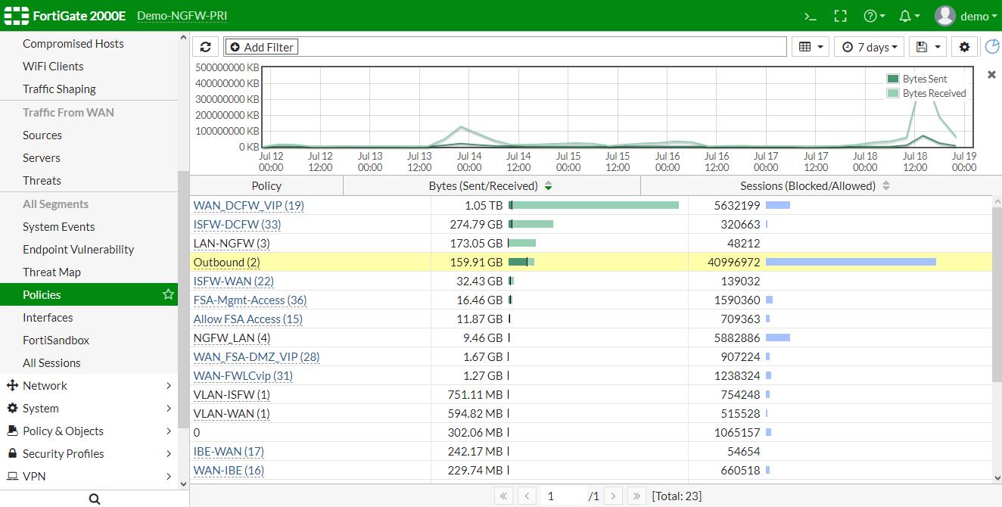Open All Sessions menu item
The image size is (1002, 507).
[51, 362]
